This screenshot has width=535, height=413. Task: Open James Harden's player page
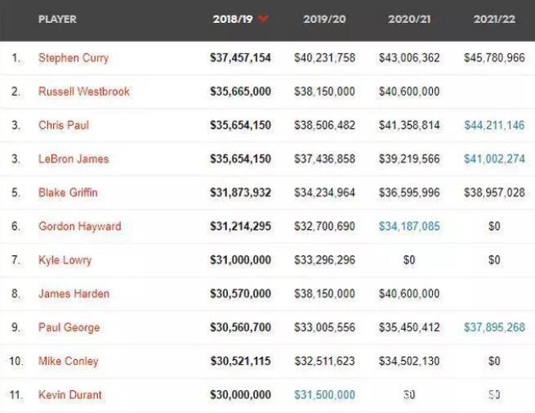(74, 294)
